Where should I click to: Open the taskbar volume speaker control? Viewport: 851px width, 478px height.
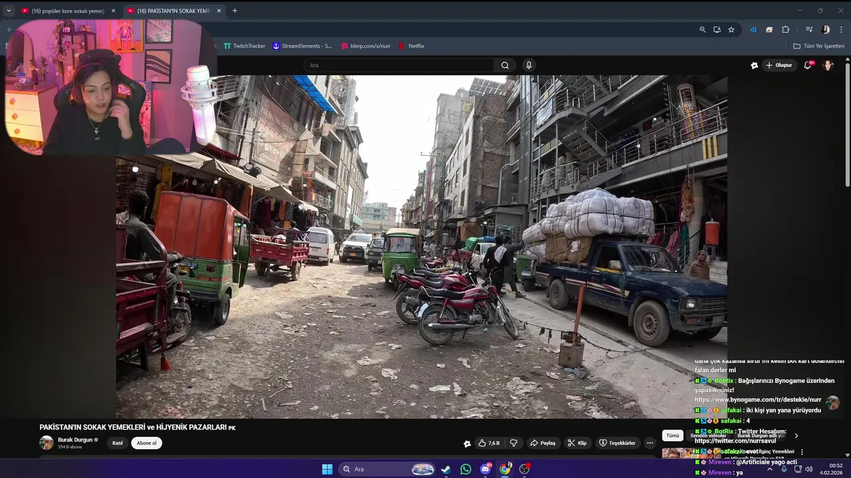[809, 469]
